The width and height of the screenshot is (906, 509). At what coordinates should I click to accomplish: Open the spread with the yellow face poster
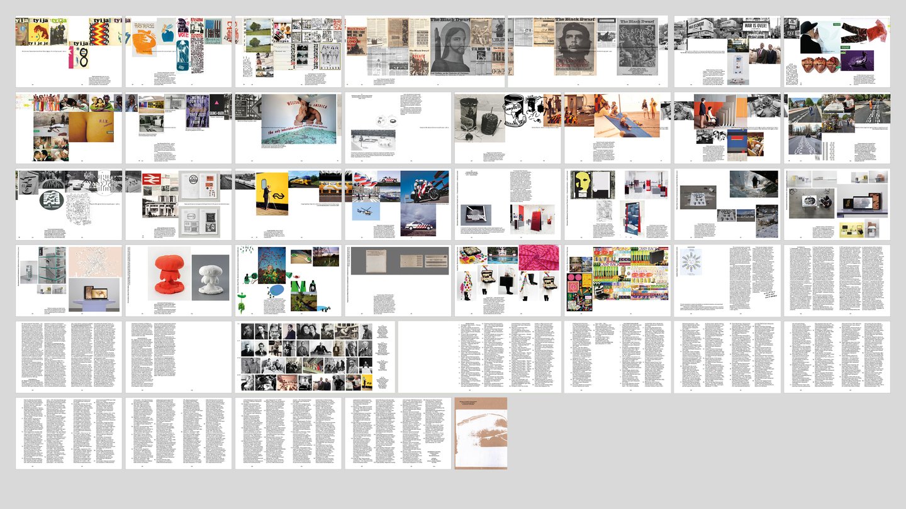(617, 204)
